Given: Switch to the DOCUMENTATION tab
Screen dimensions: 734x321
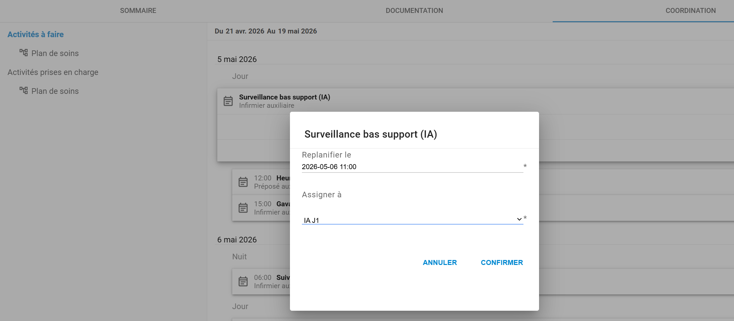Looking at the screenshot, I should point(414,11).
